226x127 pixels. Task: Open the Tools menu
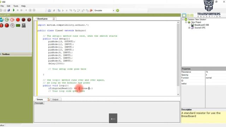(x=16, y=6)
